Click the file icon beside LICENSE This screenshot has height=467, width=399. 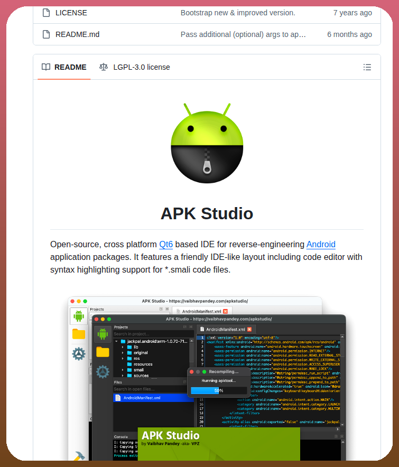[x=46, y=13]
